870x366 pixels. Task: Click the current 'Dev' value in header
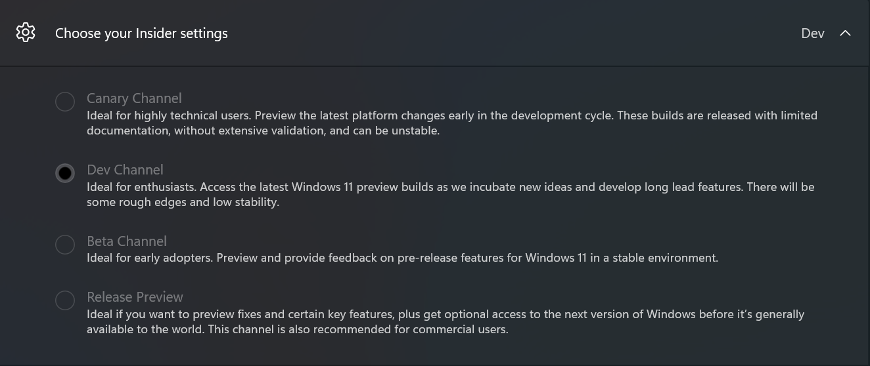(813, 33)
